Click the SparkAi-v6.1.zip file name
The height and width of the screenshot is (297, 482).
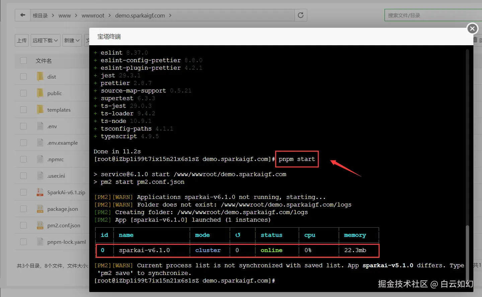click(66, 192)
